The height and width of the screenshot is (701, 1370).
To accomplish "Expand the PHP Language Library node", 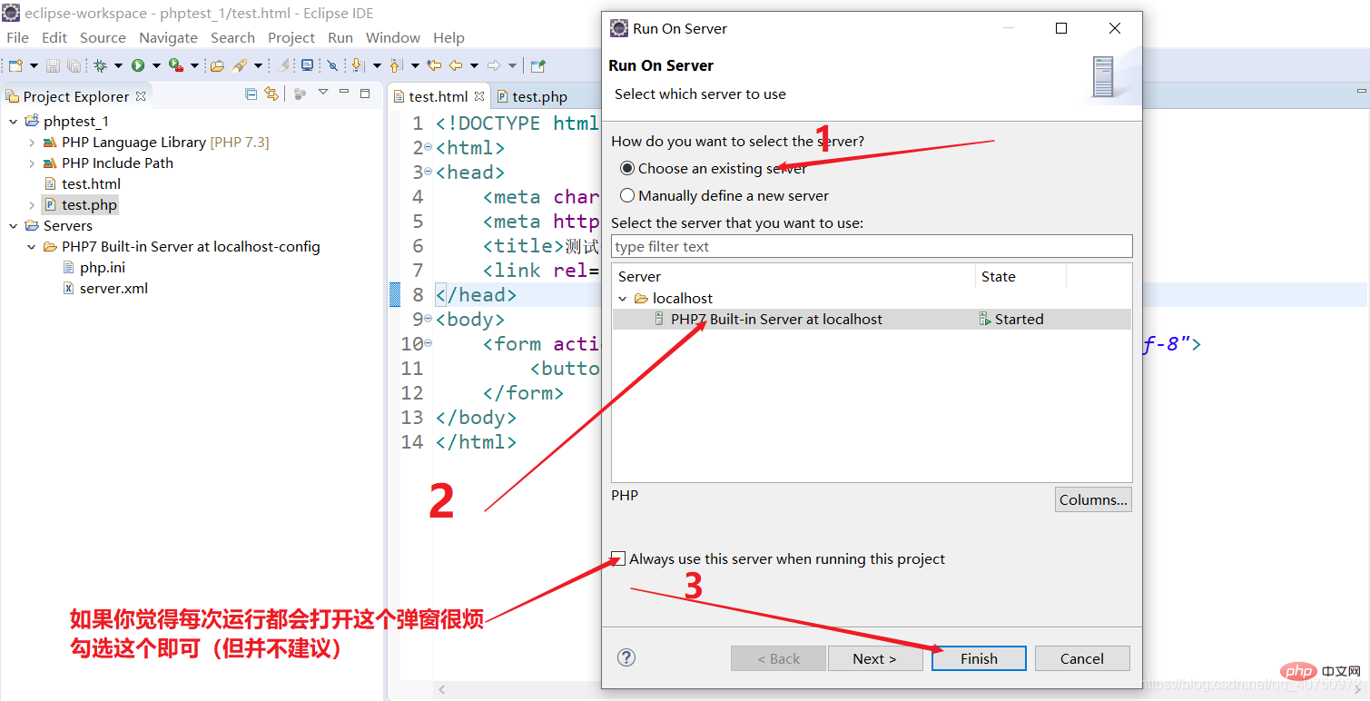I will click(x=32, y=143).
